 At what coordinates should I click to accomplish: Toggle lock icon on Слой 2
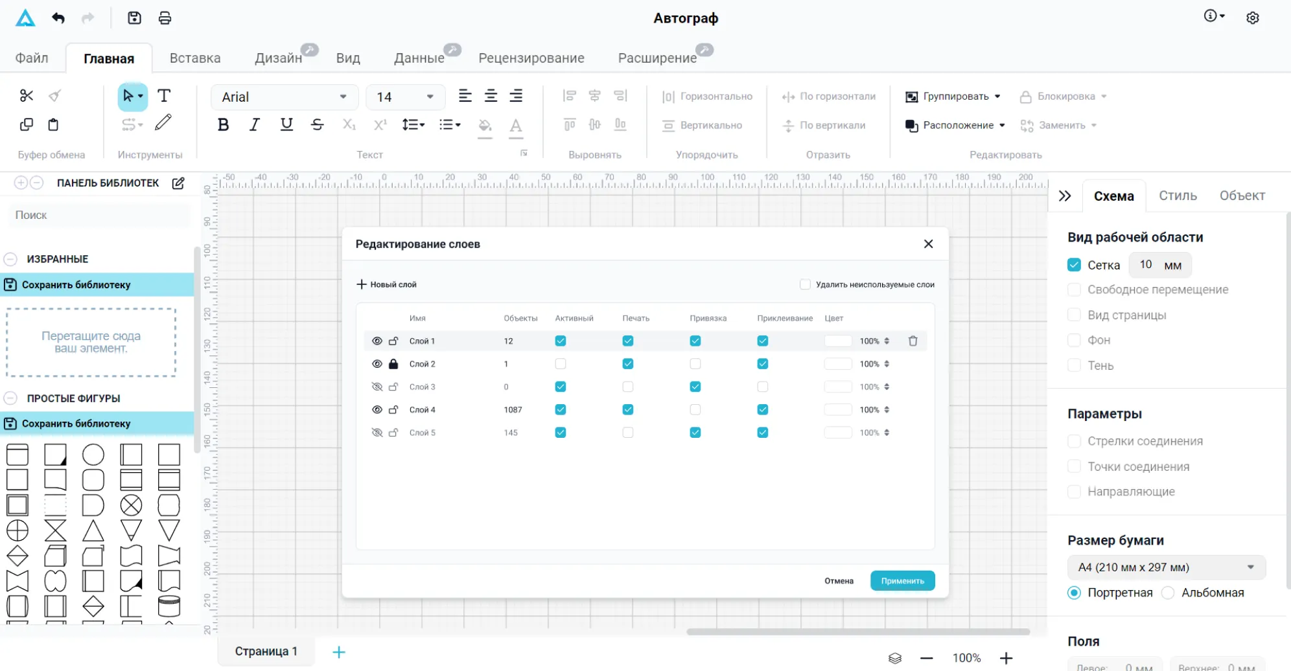coord(393,364)
